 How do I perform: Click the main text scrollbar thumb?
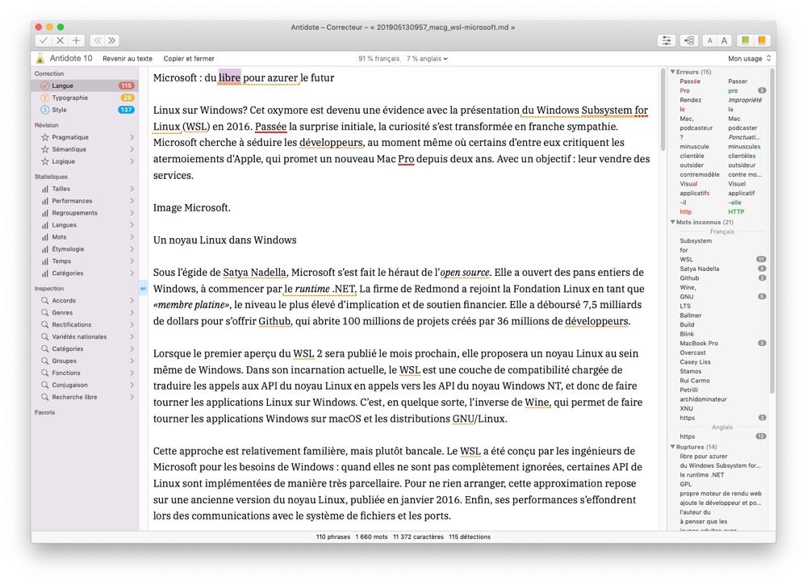click(x=663, y=109)
